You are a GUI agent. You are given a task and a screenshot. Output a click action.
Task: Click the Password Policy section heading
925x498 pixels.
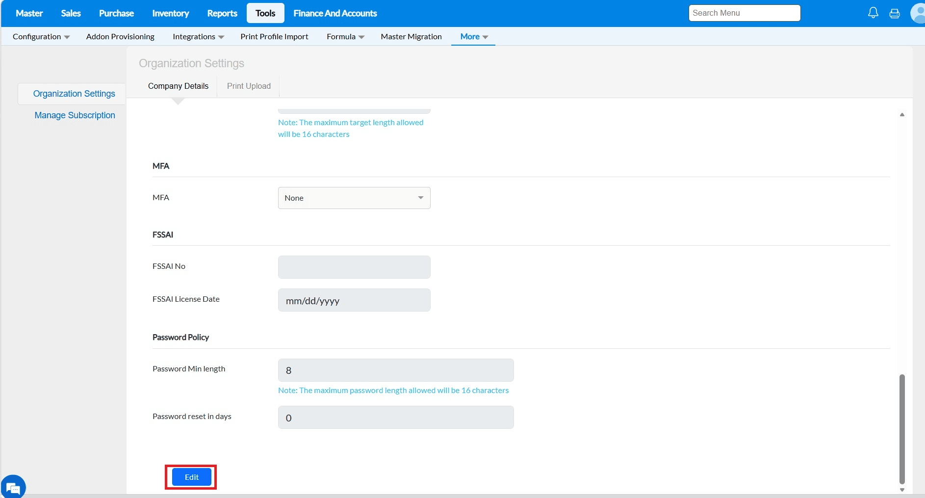pos(180,337)
